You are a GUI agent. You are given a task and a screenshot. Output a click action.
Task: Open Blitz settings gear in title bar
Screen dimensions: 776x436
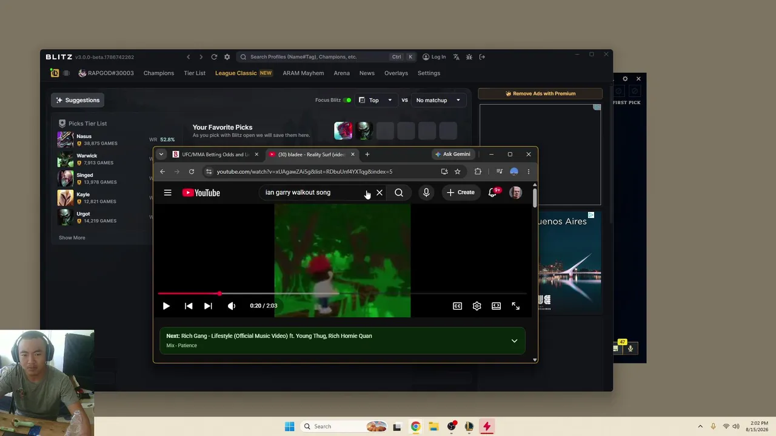click(x=227, y=57)
